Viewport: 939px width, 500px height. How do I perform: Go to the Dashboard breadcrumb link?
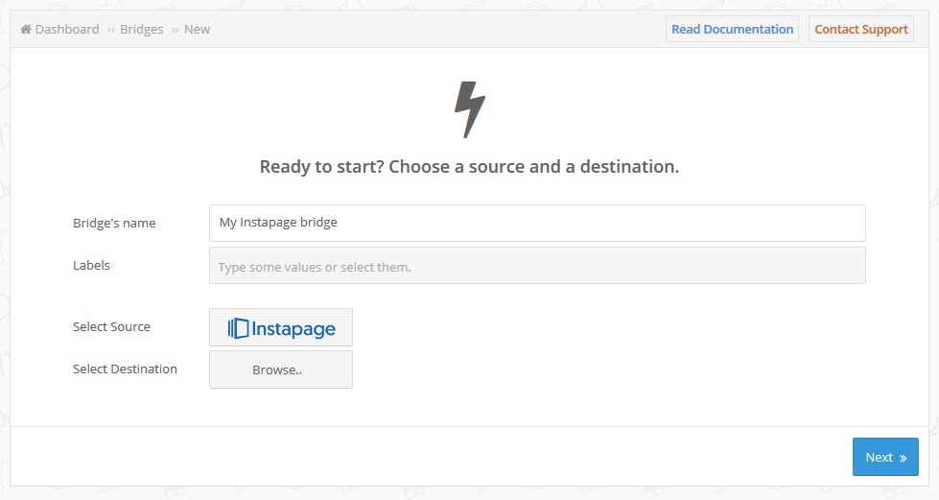(67, 30)
